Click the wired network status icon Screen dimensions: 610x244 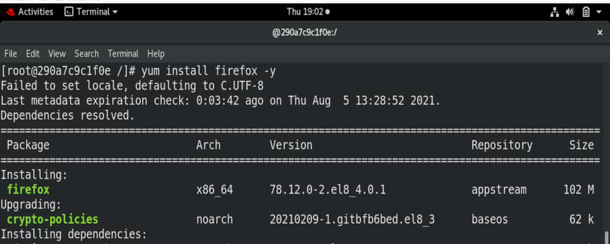(554, 12)
